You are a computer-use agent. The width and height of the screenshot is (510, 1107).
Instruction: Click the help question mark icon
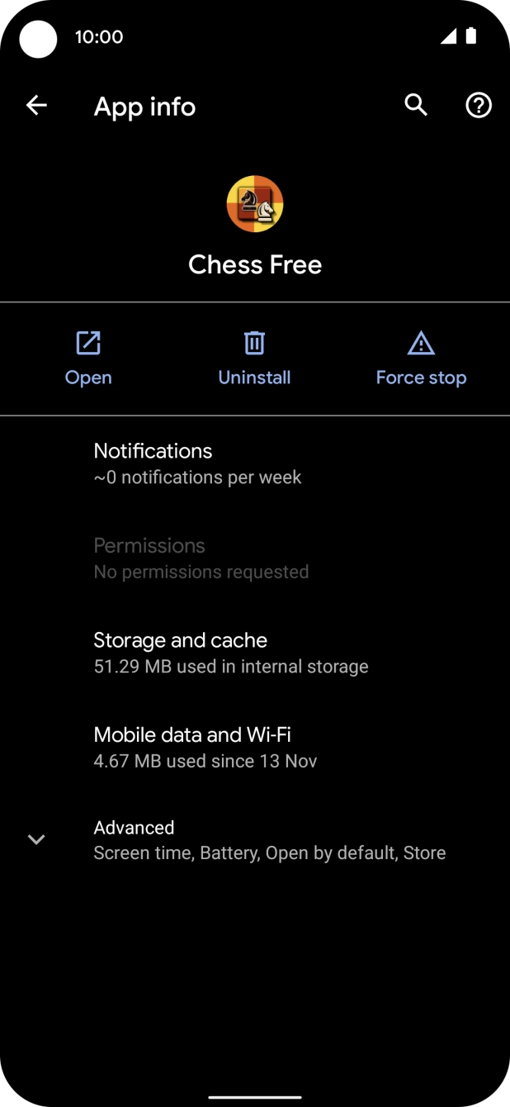point(479,106)
